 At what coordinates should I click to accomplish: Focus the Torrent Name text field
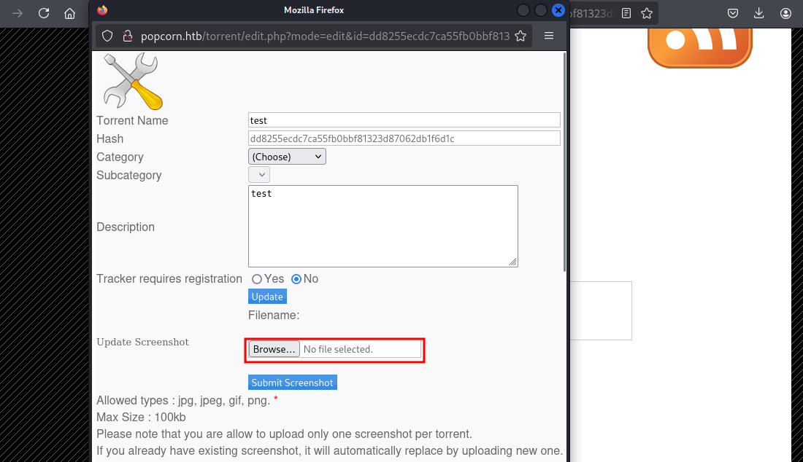(404, 120)
